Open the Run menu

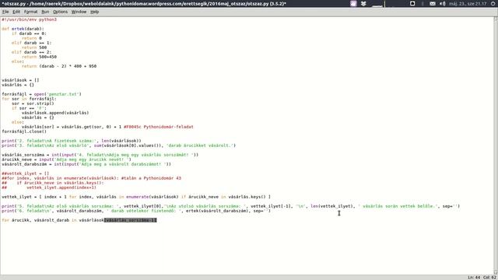[x=45, y=12]
